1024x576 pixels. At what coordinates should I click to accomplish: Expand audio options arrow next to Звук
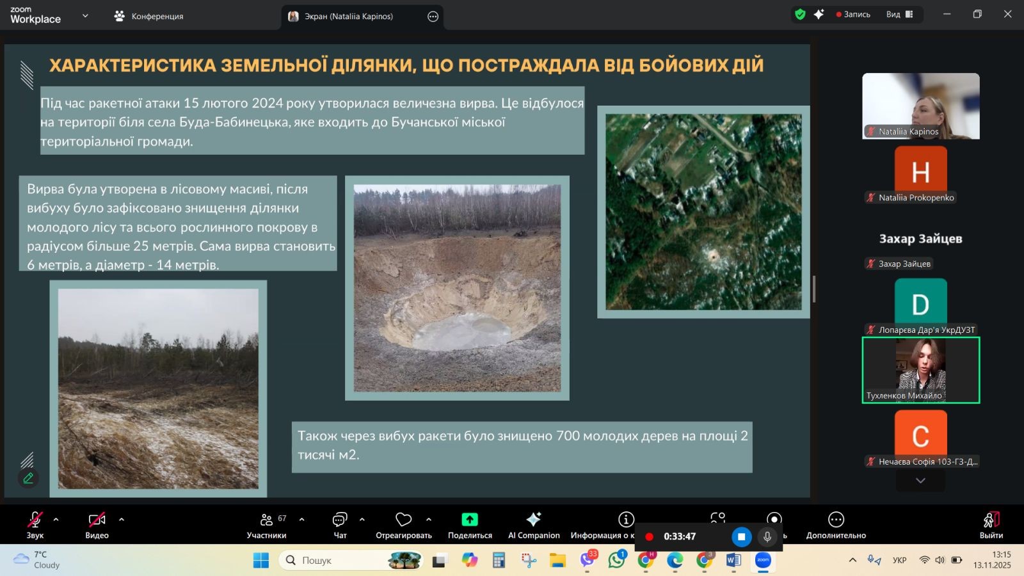coord(56,520)
